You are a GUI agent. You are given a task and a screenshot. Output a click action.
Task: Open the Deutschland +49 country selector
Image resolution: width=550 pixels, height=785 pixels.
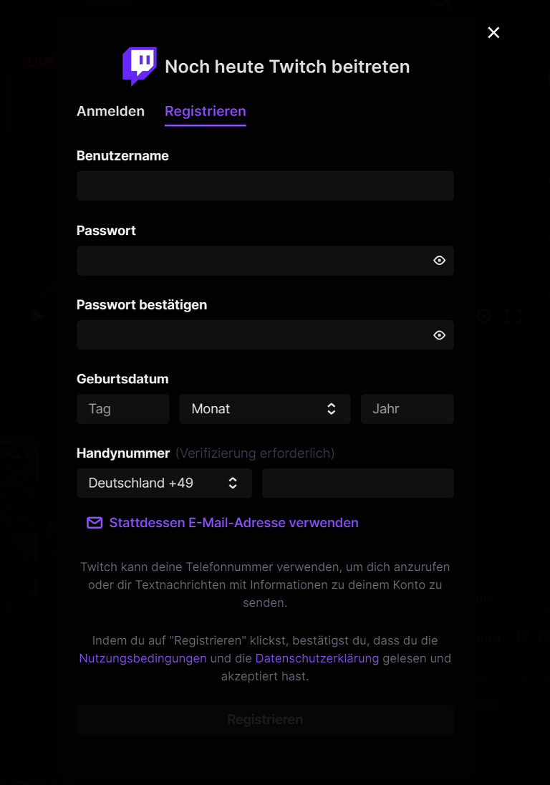coord(164,483)
